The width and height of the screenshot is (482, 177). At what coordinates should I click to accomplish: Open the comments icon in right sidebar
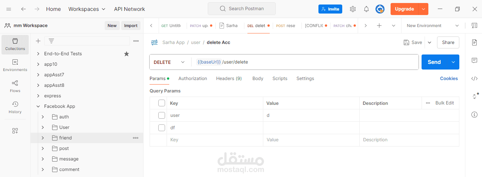[x=474, y=61]
